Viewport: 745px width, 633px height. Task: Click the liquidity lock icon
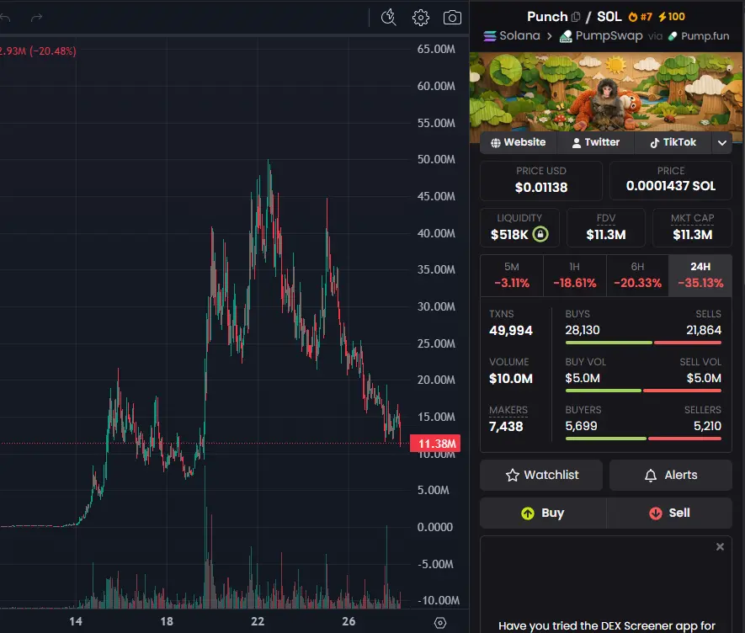tap(540, 234)
